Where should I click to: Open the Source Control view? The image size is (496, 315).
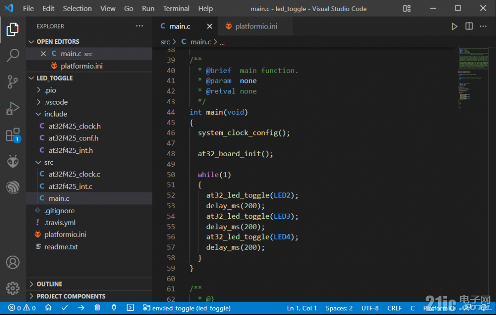13,82
